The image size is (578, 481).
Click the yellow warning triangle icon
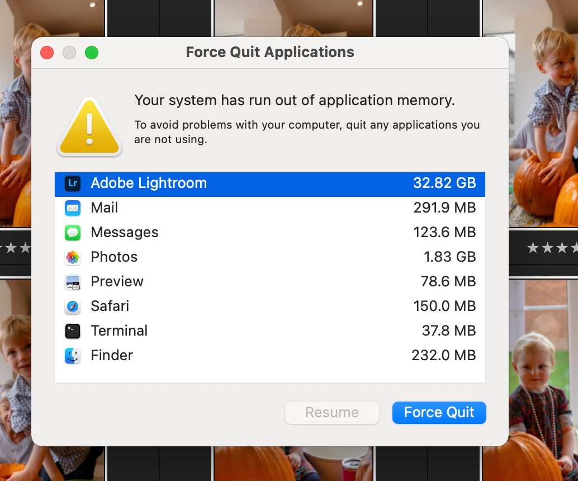pyautogui.click(x=89, y=127)
